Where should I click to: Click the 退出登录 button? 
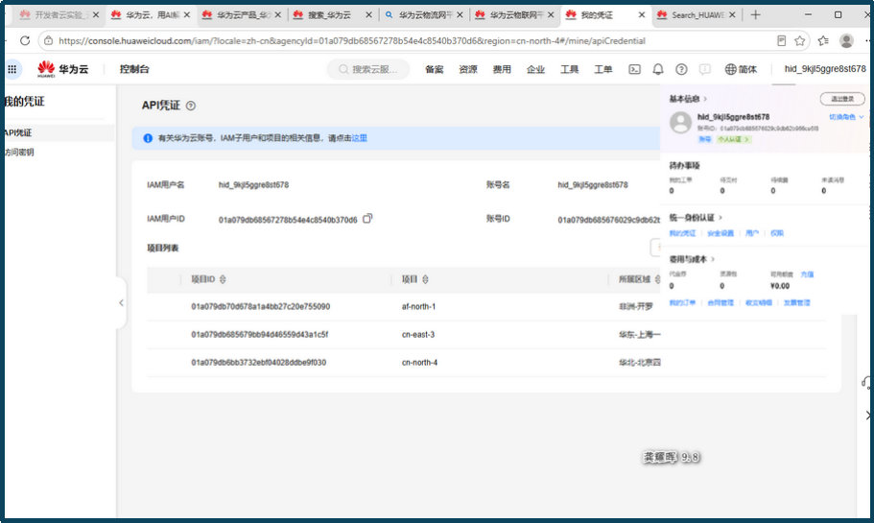(842, 99)
